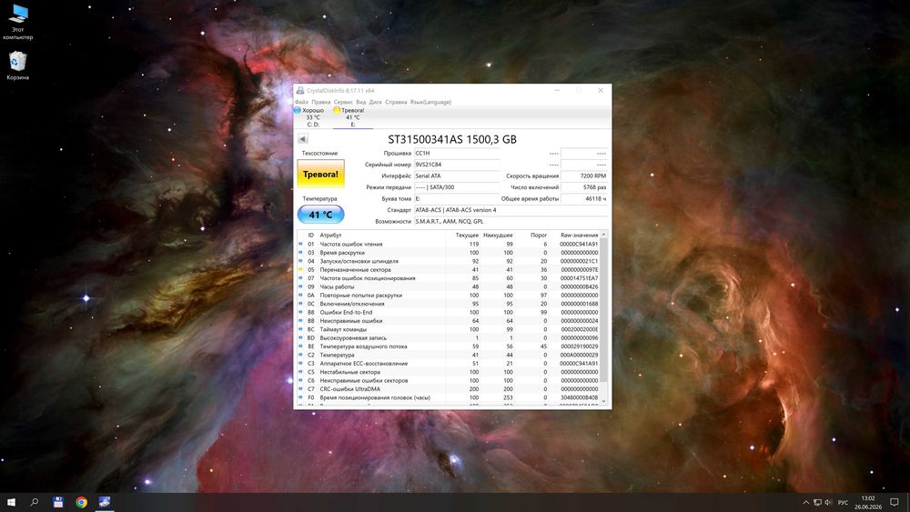Open the Справка menu
The height and width of the screenshot is (512, 910).
click(x=396, y=102)
